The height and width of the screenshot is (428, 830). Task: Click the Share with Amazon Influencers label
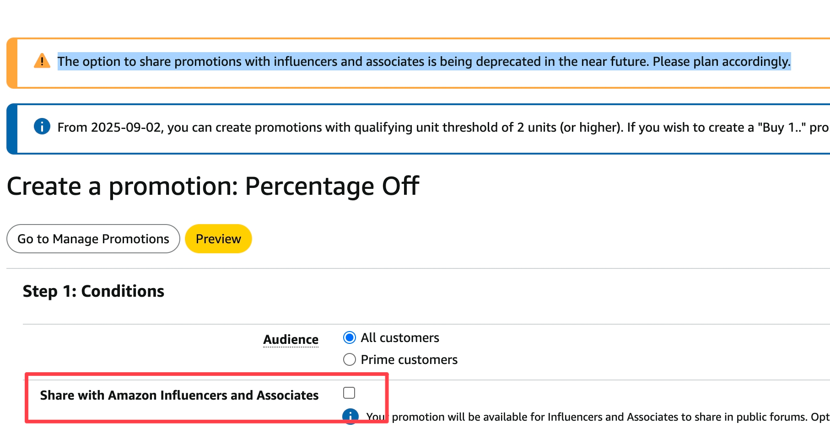pyautogui.click(x=179, y=395)
